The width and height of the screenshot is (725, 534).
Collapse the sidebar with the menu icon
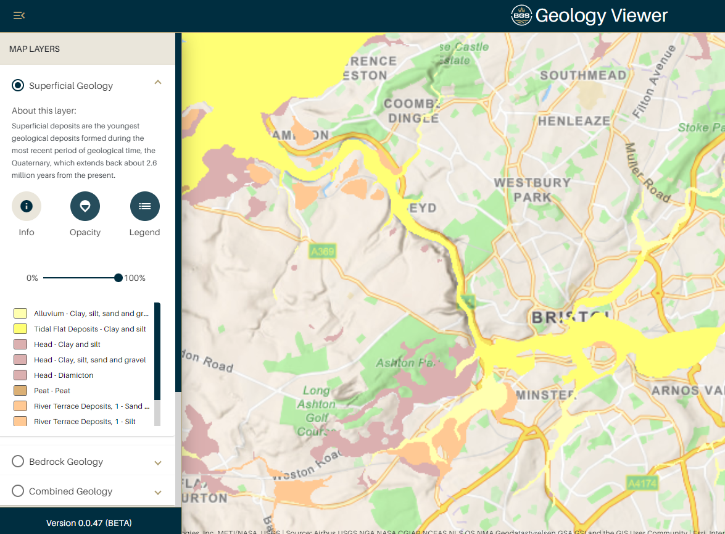coord(19,15)
